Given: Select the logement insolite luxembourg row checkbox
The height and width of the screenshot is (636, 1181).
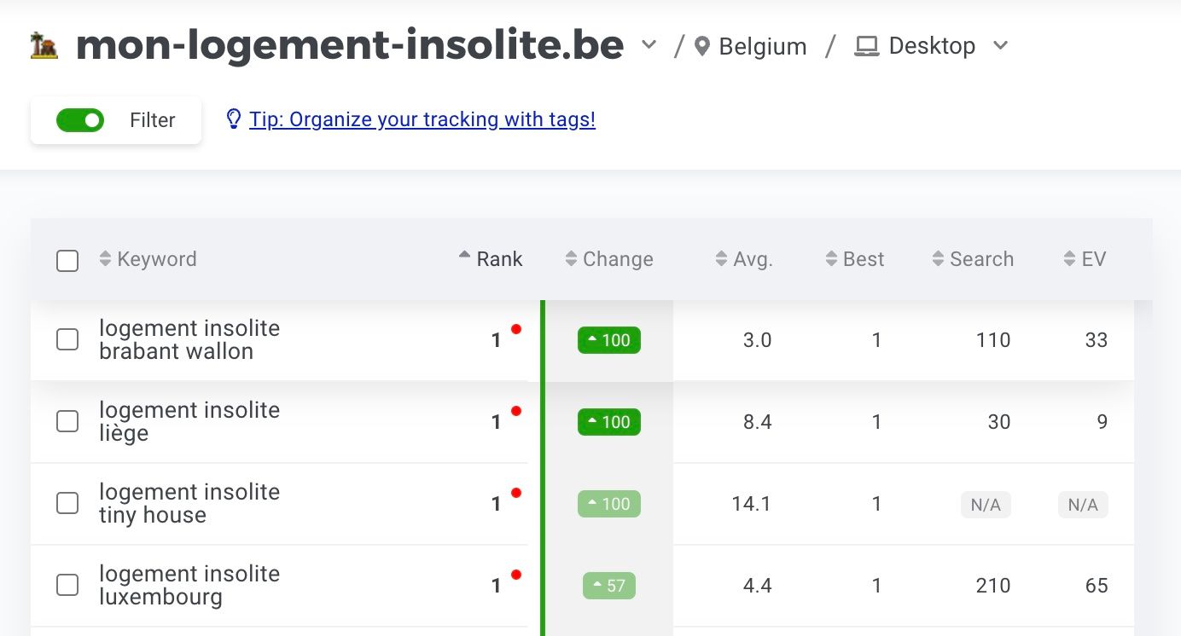Looking at the screenshot, I should (x=67, y=585).
